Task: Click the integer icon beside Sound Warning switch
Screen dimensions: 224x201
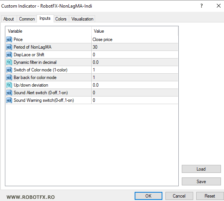Action: [9, 100]
